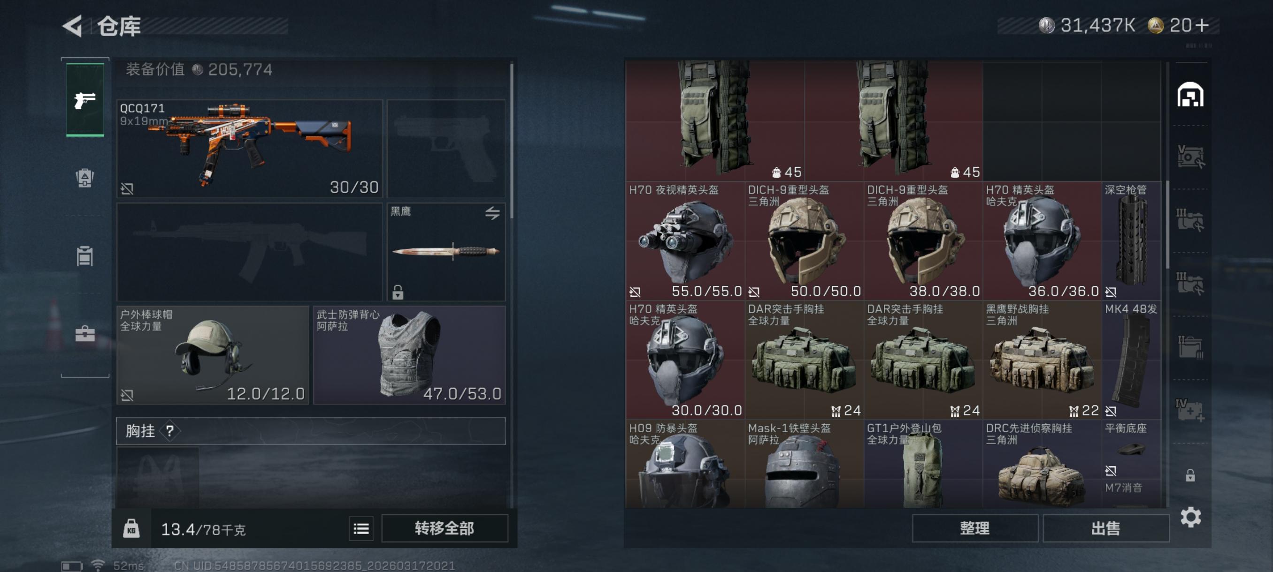
Task: Click the 出售 sell button
Action: [1105, 528]
